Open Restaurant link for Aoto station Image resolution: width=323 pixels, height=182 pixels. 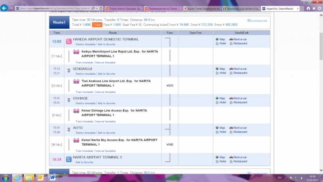coord(240,132)
